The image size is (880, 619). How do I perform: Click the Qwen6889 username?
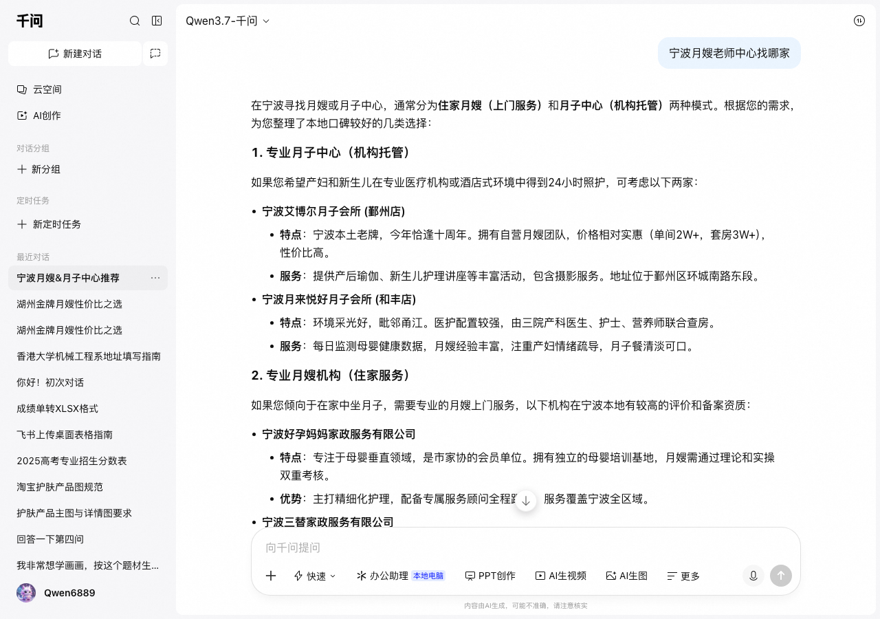[69, 593]
